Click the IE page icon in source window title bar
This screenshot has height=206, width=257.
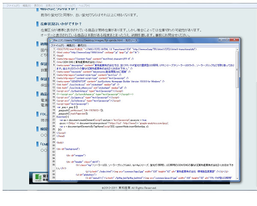(51, 40)
